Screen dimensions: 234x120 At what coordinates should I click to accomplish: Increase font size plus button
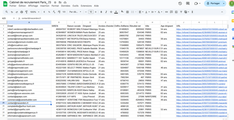[x=96, y=12]
